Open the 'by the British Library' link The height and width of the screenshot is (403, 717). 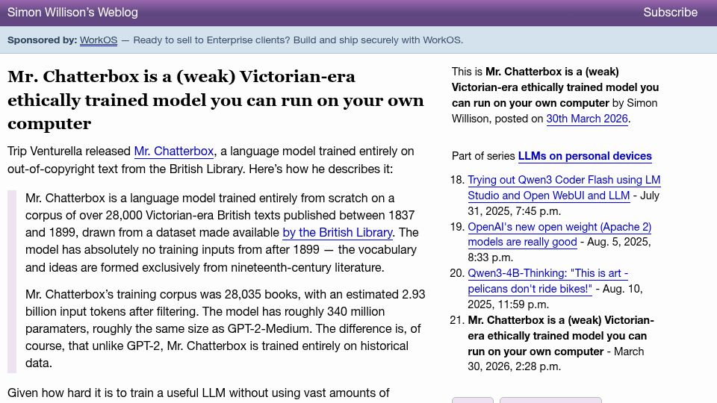coord(338,233)
